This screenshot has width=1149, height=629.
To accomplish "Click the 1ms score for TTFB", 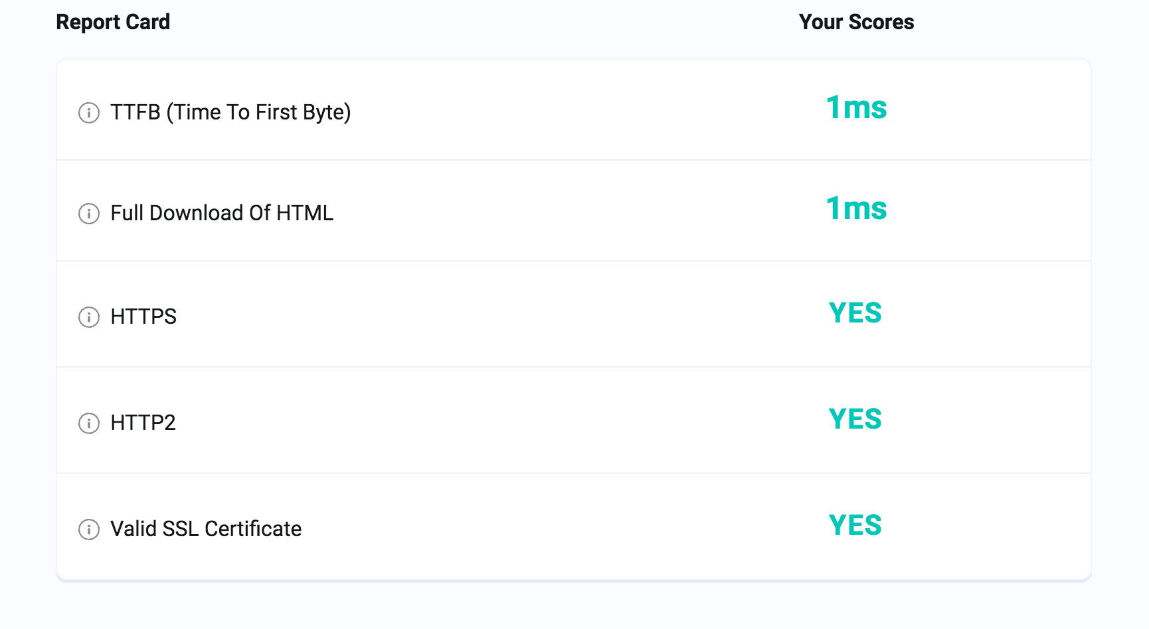I will [856, 107].
